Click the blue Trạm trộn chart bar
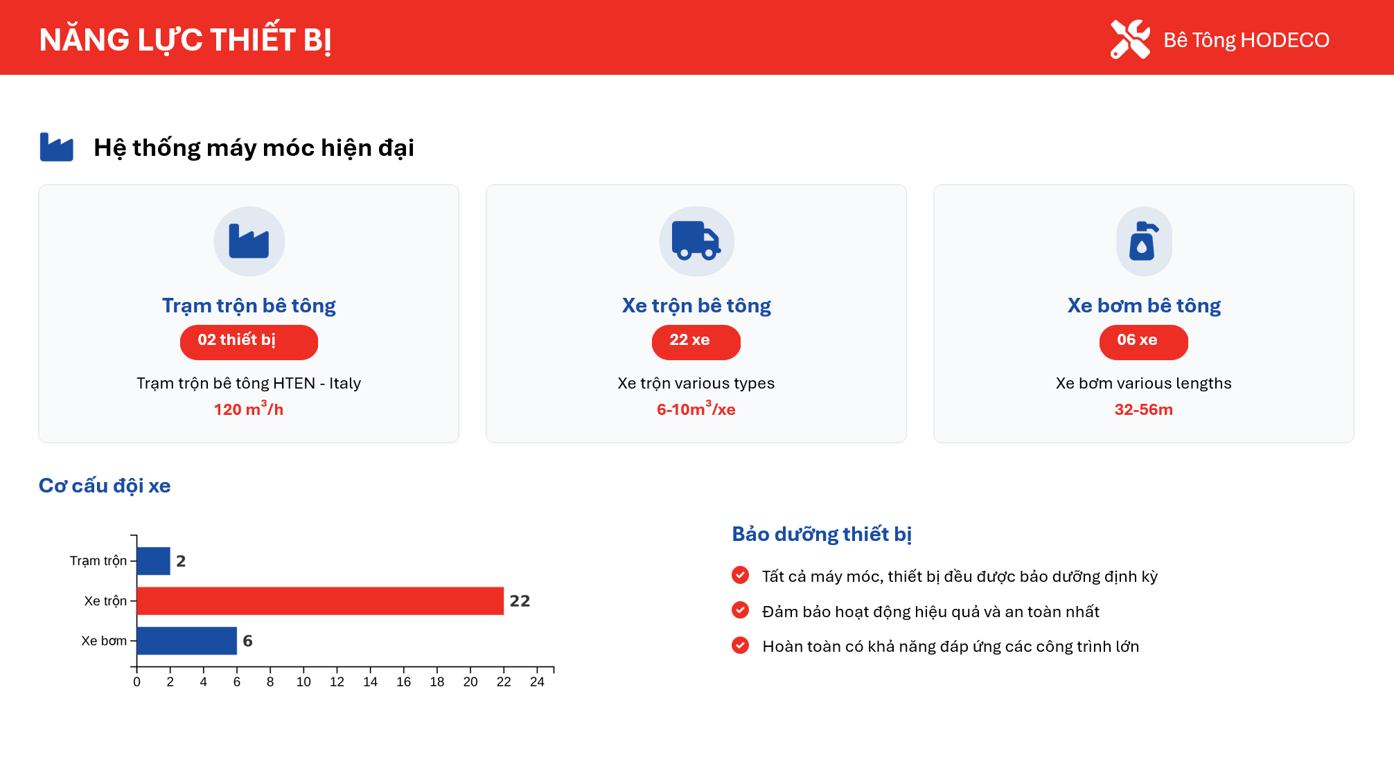1394x782 pixels. point(154,561)
